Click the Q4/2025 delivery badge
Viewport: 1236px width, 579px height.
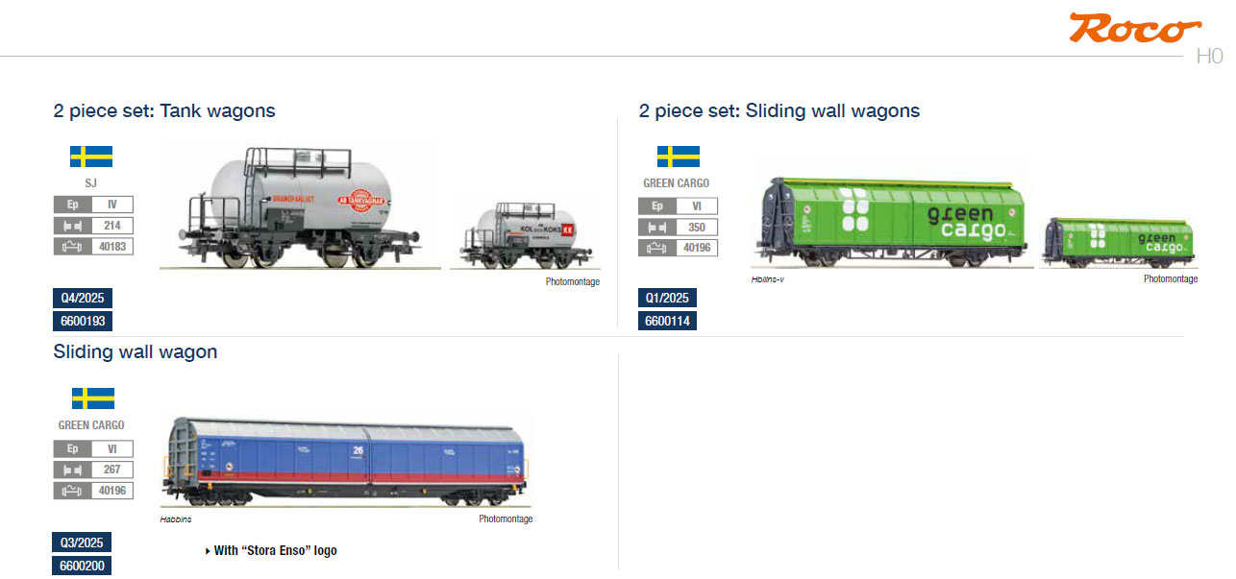(x=82, y=298)
